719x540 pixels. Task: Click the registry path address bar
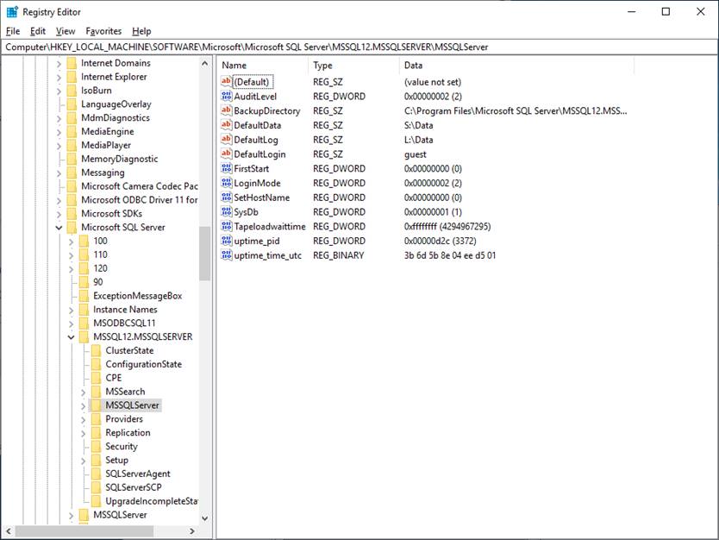[359, 47]
